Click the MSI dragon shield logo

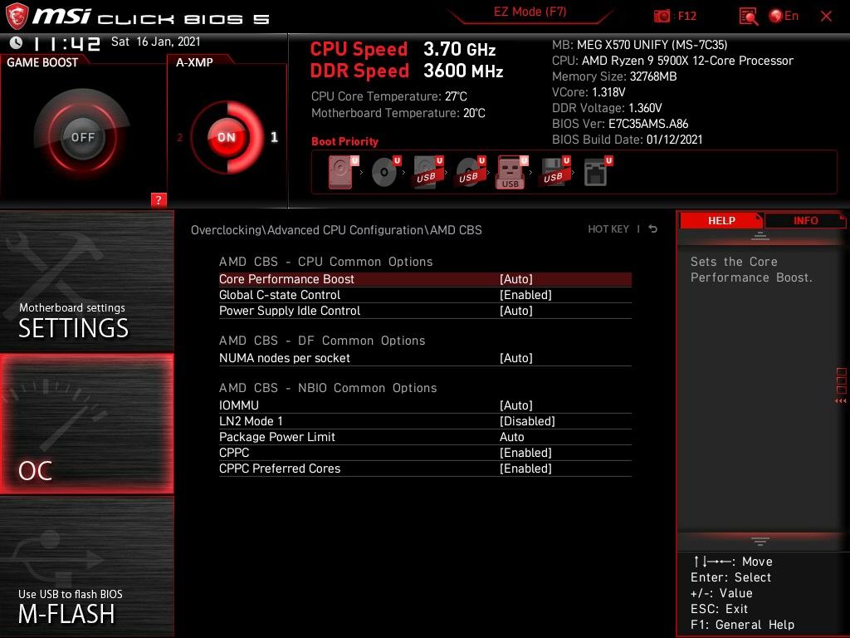tap(17, 17)
